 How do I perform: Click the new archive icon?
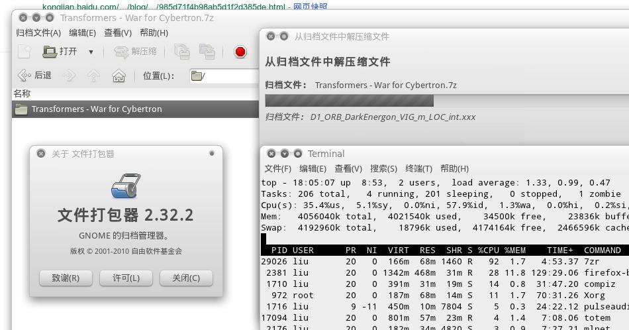point(24,52)
